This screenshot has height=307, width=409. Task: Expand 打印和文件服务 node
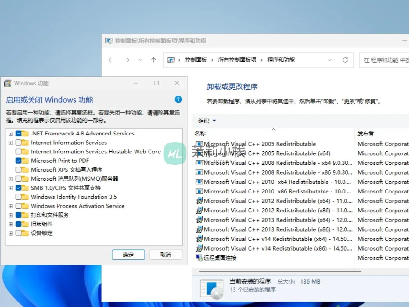coord(11,215)
